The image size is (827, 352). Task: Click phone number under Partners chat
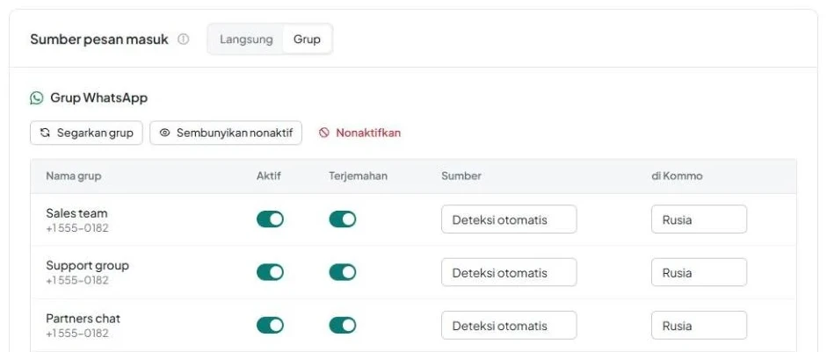[77, 334]
